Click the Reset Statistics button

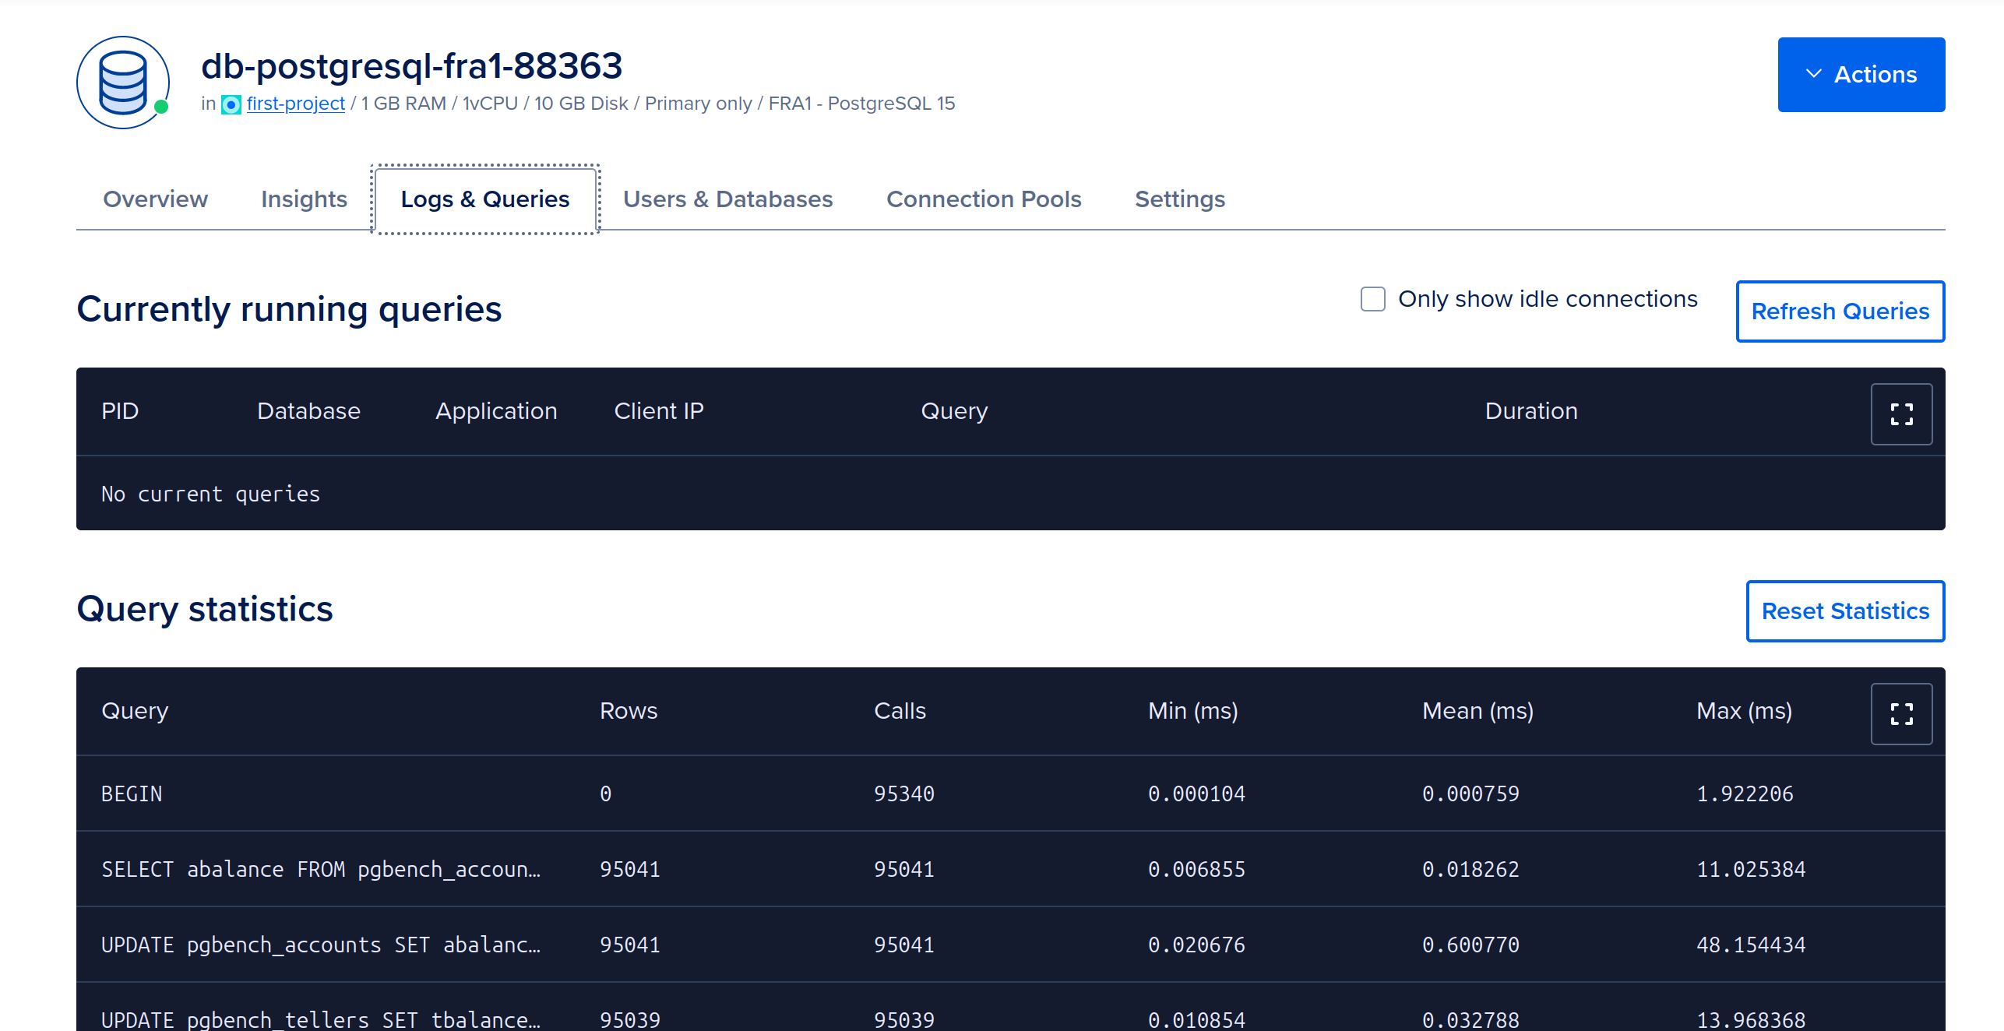[x=1845, y=611]
